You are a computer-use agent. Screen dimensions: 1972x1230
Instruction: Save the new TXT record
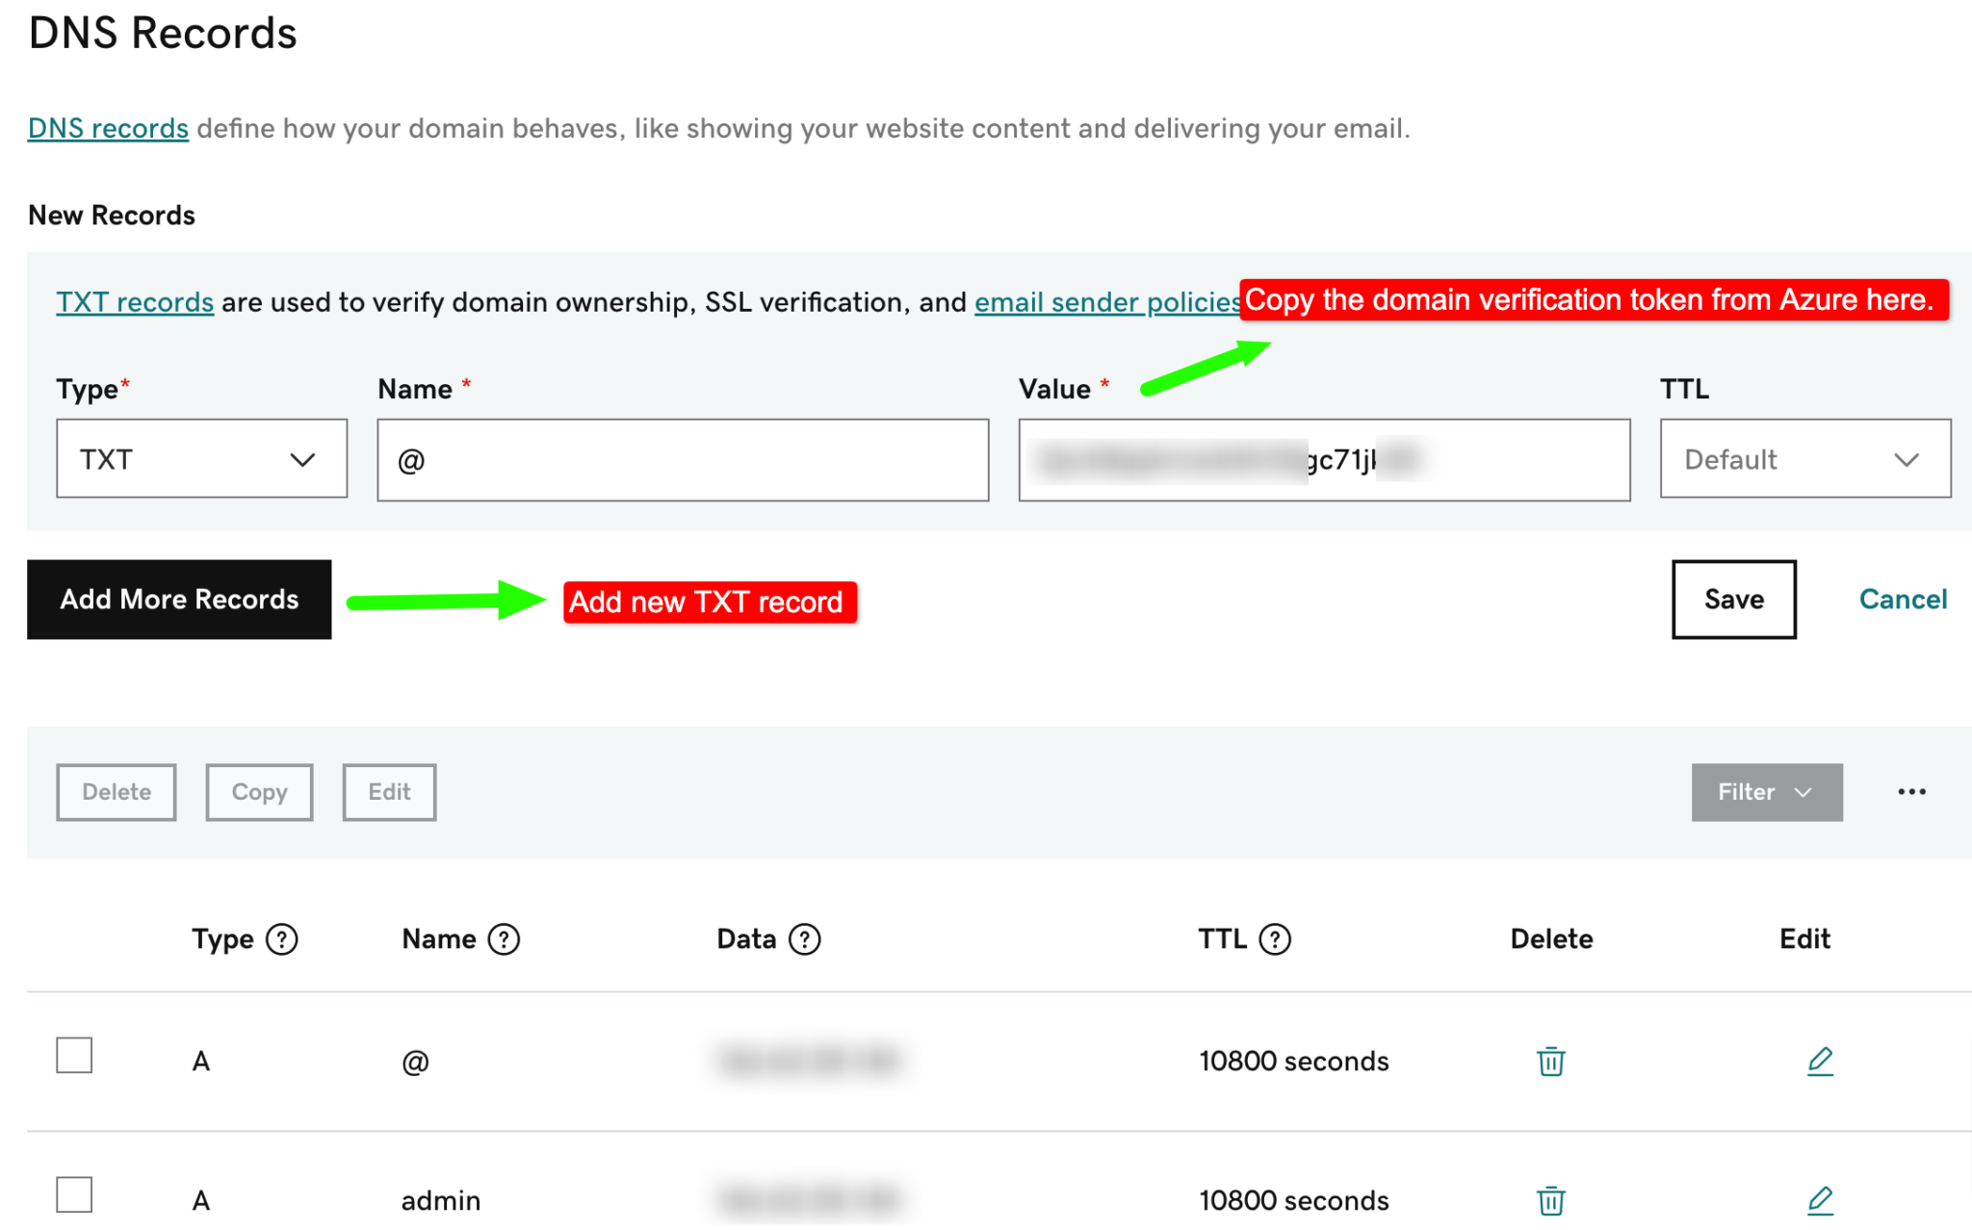pyautogui.click(x=1733, y=599)
